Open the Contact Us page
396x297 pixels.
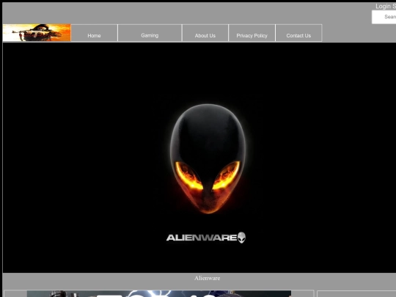pos(298,33)
